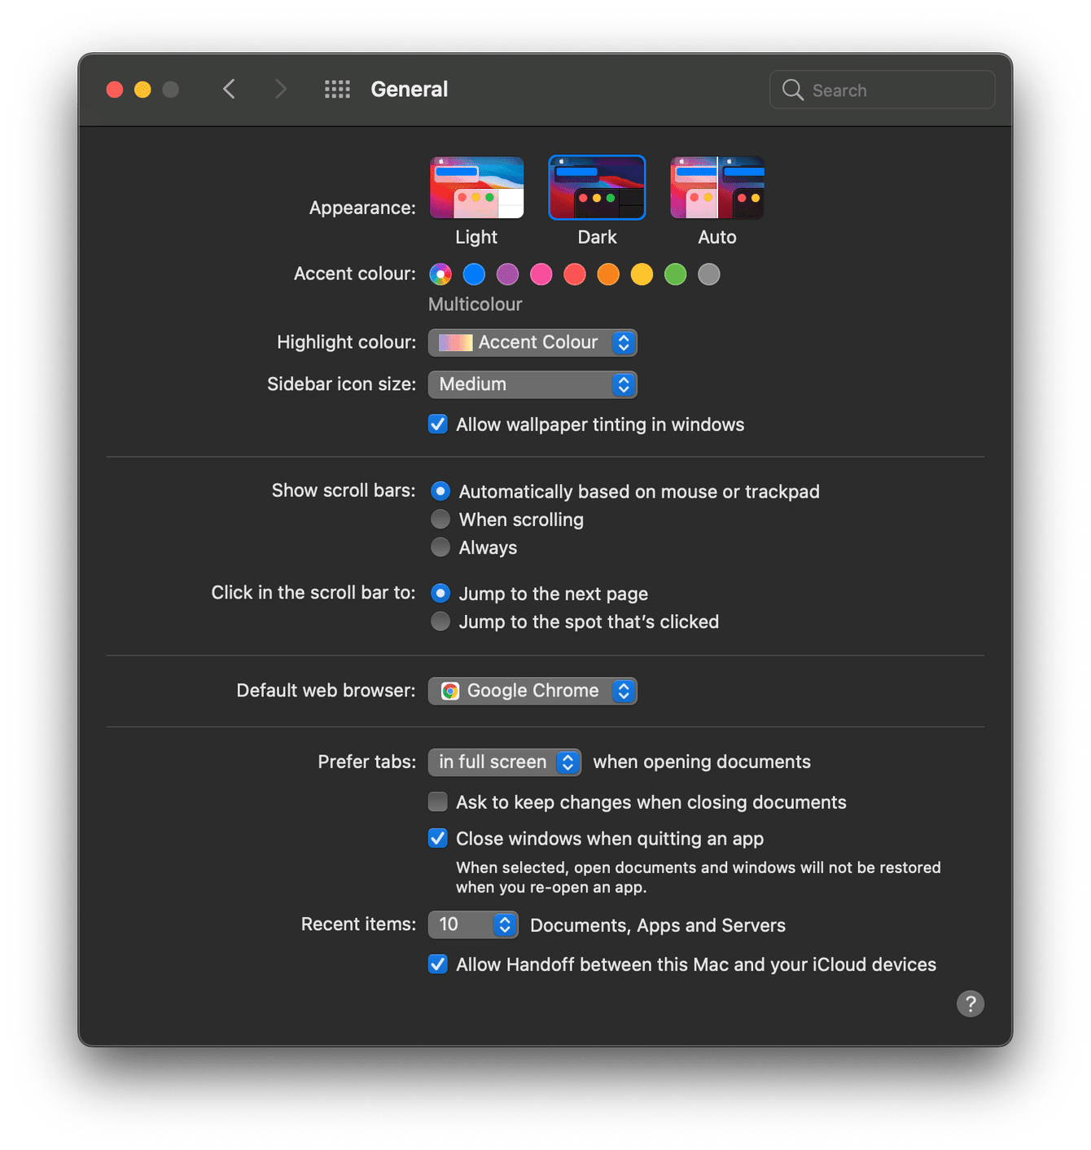Viewport: 1091px width, 1150px height.
Task: Disable Allow wallpaper tinting in windows
Action: [x=437, y=424]
